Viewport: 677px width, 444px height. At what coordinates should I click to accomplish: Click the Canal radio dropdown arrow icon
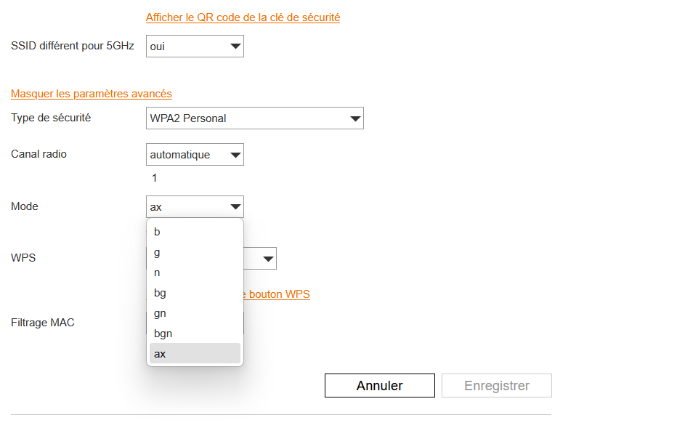coord(235,154)
